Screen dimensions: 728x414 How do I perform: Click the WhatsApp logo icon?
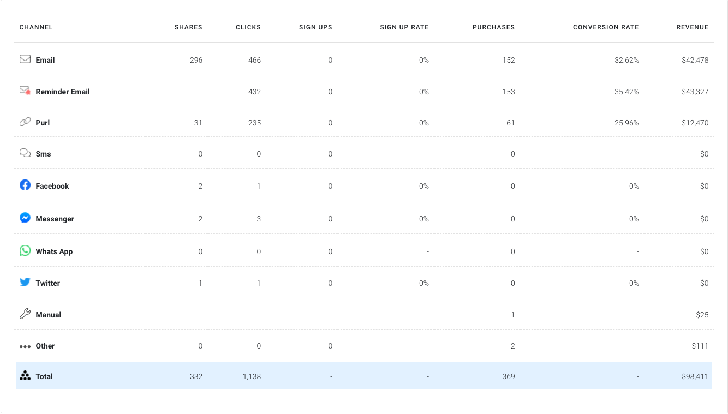point(25,251)
